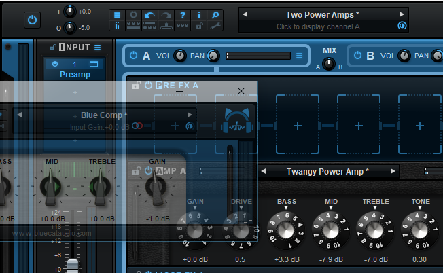Click the info 'i' icon
The width and height of the screenshot is (443, 273).
tap(199, 15)
